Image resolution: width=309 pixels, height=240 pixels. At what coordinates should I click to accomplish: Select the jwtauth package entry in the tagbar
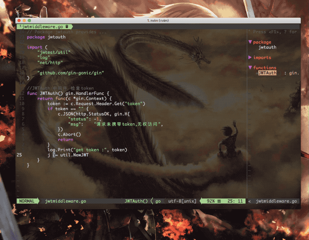267,47
